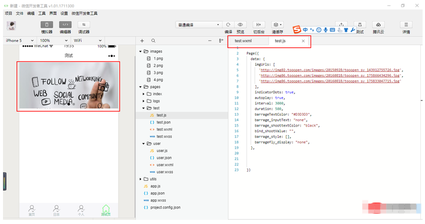Open 1.png in the file tree

(158, 59)
